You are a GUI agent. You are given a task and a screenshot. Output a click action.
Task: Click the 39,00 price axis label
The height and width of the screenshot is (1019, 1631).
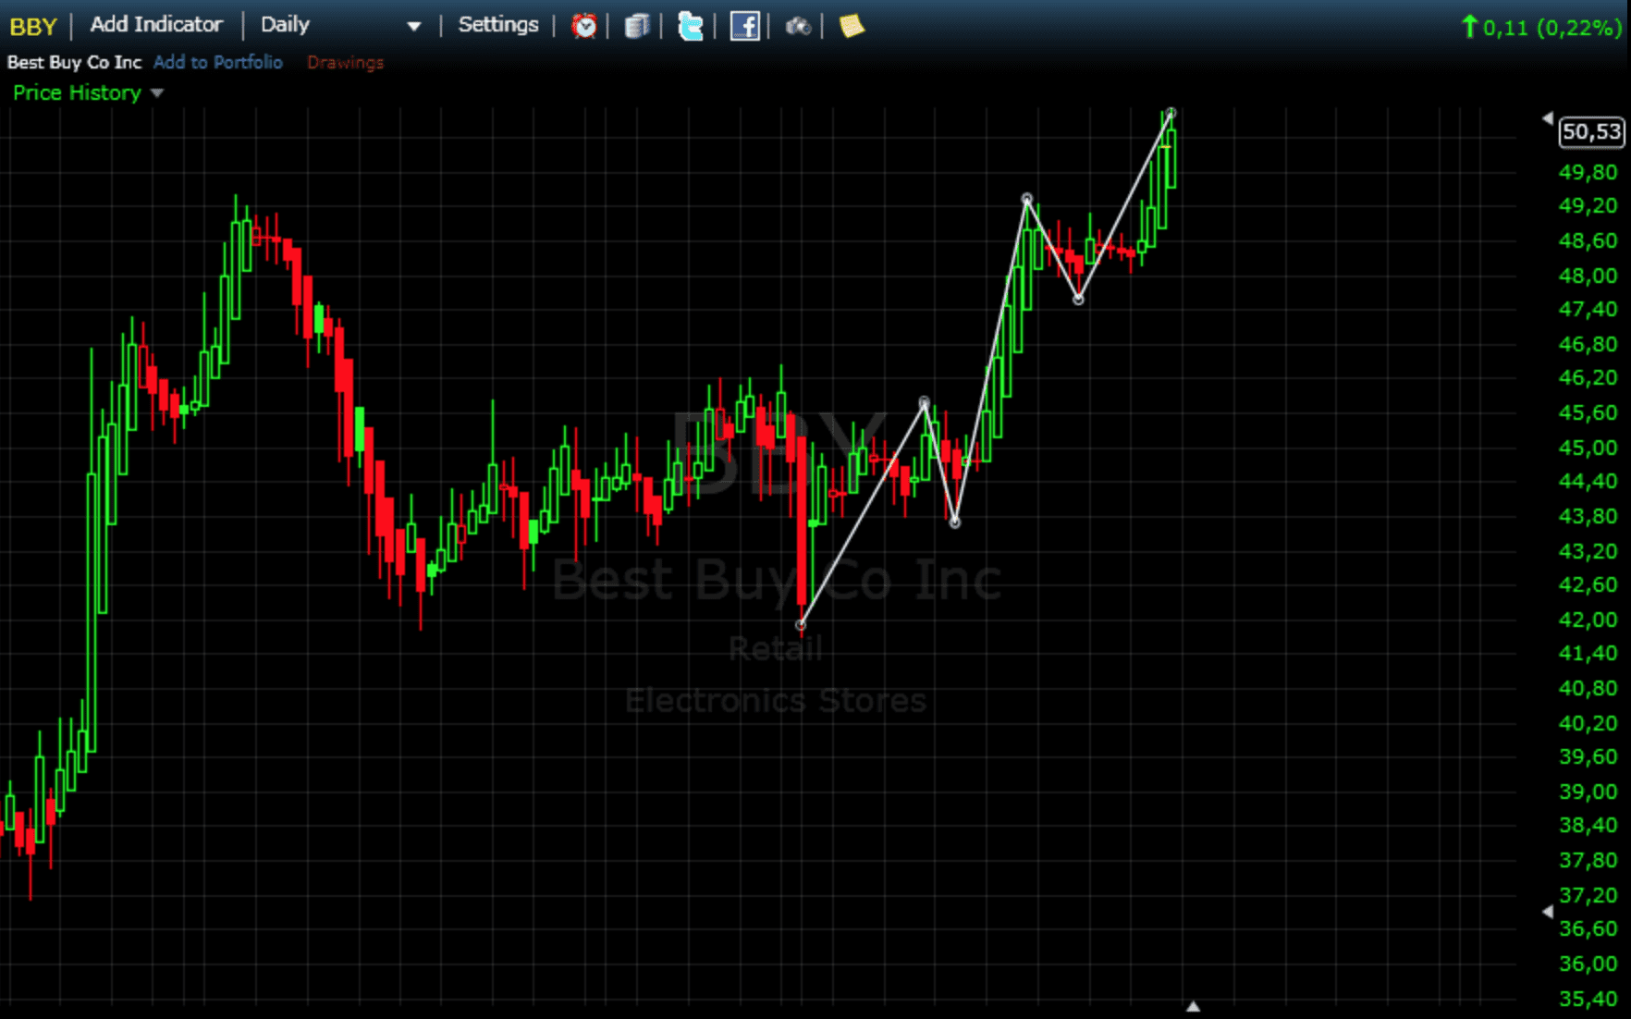click(1588, 792)
